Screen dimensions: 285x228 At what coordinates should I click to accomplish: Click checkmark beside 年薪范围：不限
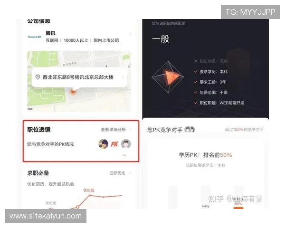pos(196,92)
